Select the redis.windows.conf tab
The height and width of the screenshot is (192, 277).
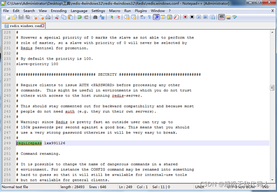(x=23, y=26)
